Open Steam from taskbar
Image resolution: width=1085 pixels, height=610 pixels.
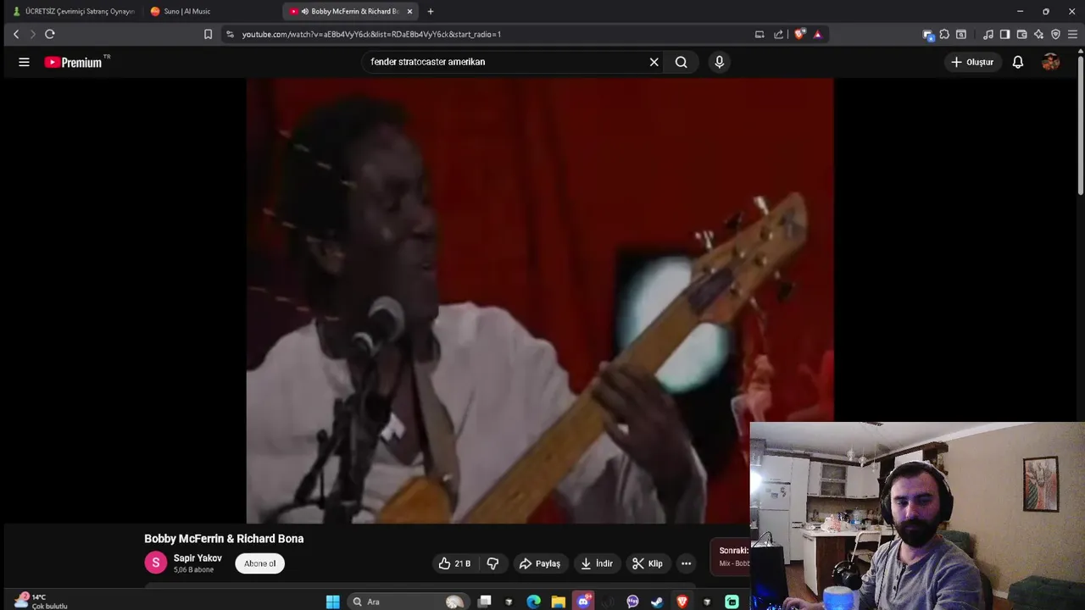pos(657,602)
